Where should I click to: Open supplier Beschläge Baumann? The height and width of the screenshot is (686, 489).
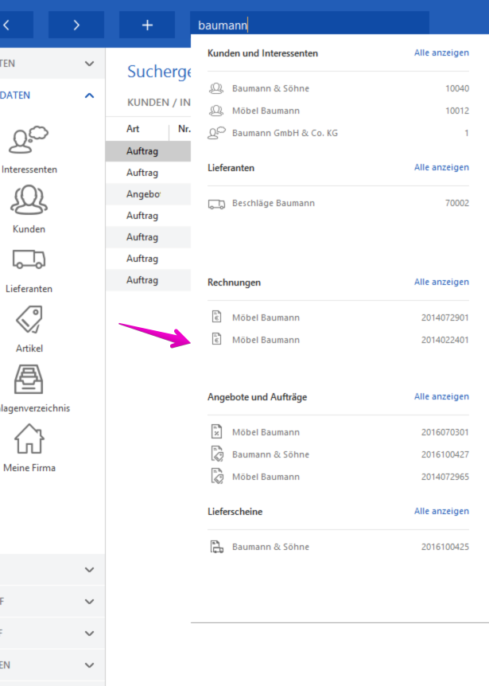(338, 203)
